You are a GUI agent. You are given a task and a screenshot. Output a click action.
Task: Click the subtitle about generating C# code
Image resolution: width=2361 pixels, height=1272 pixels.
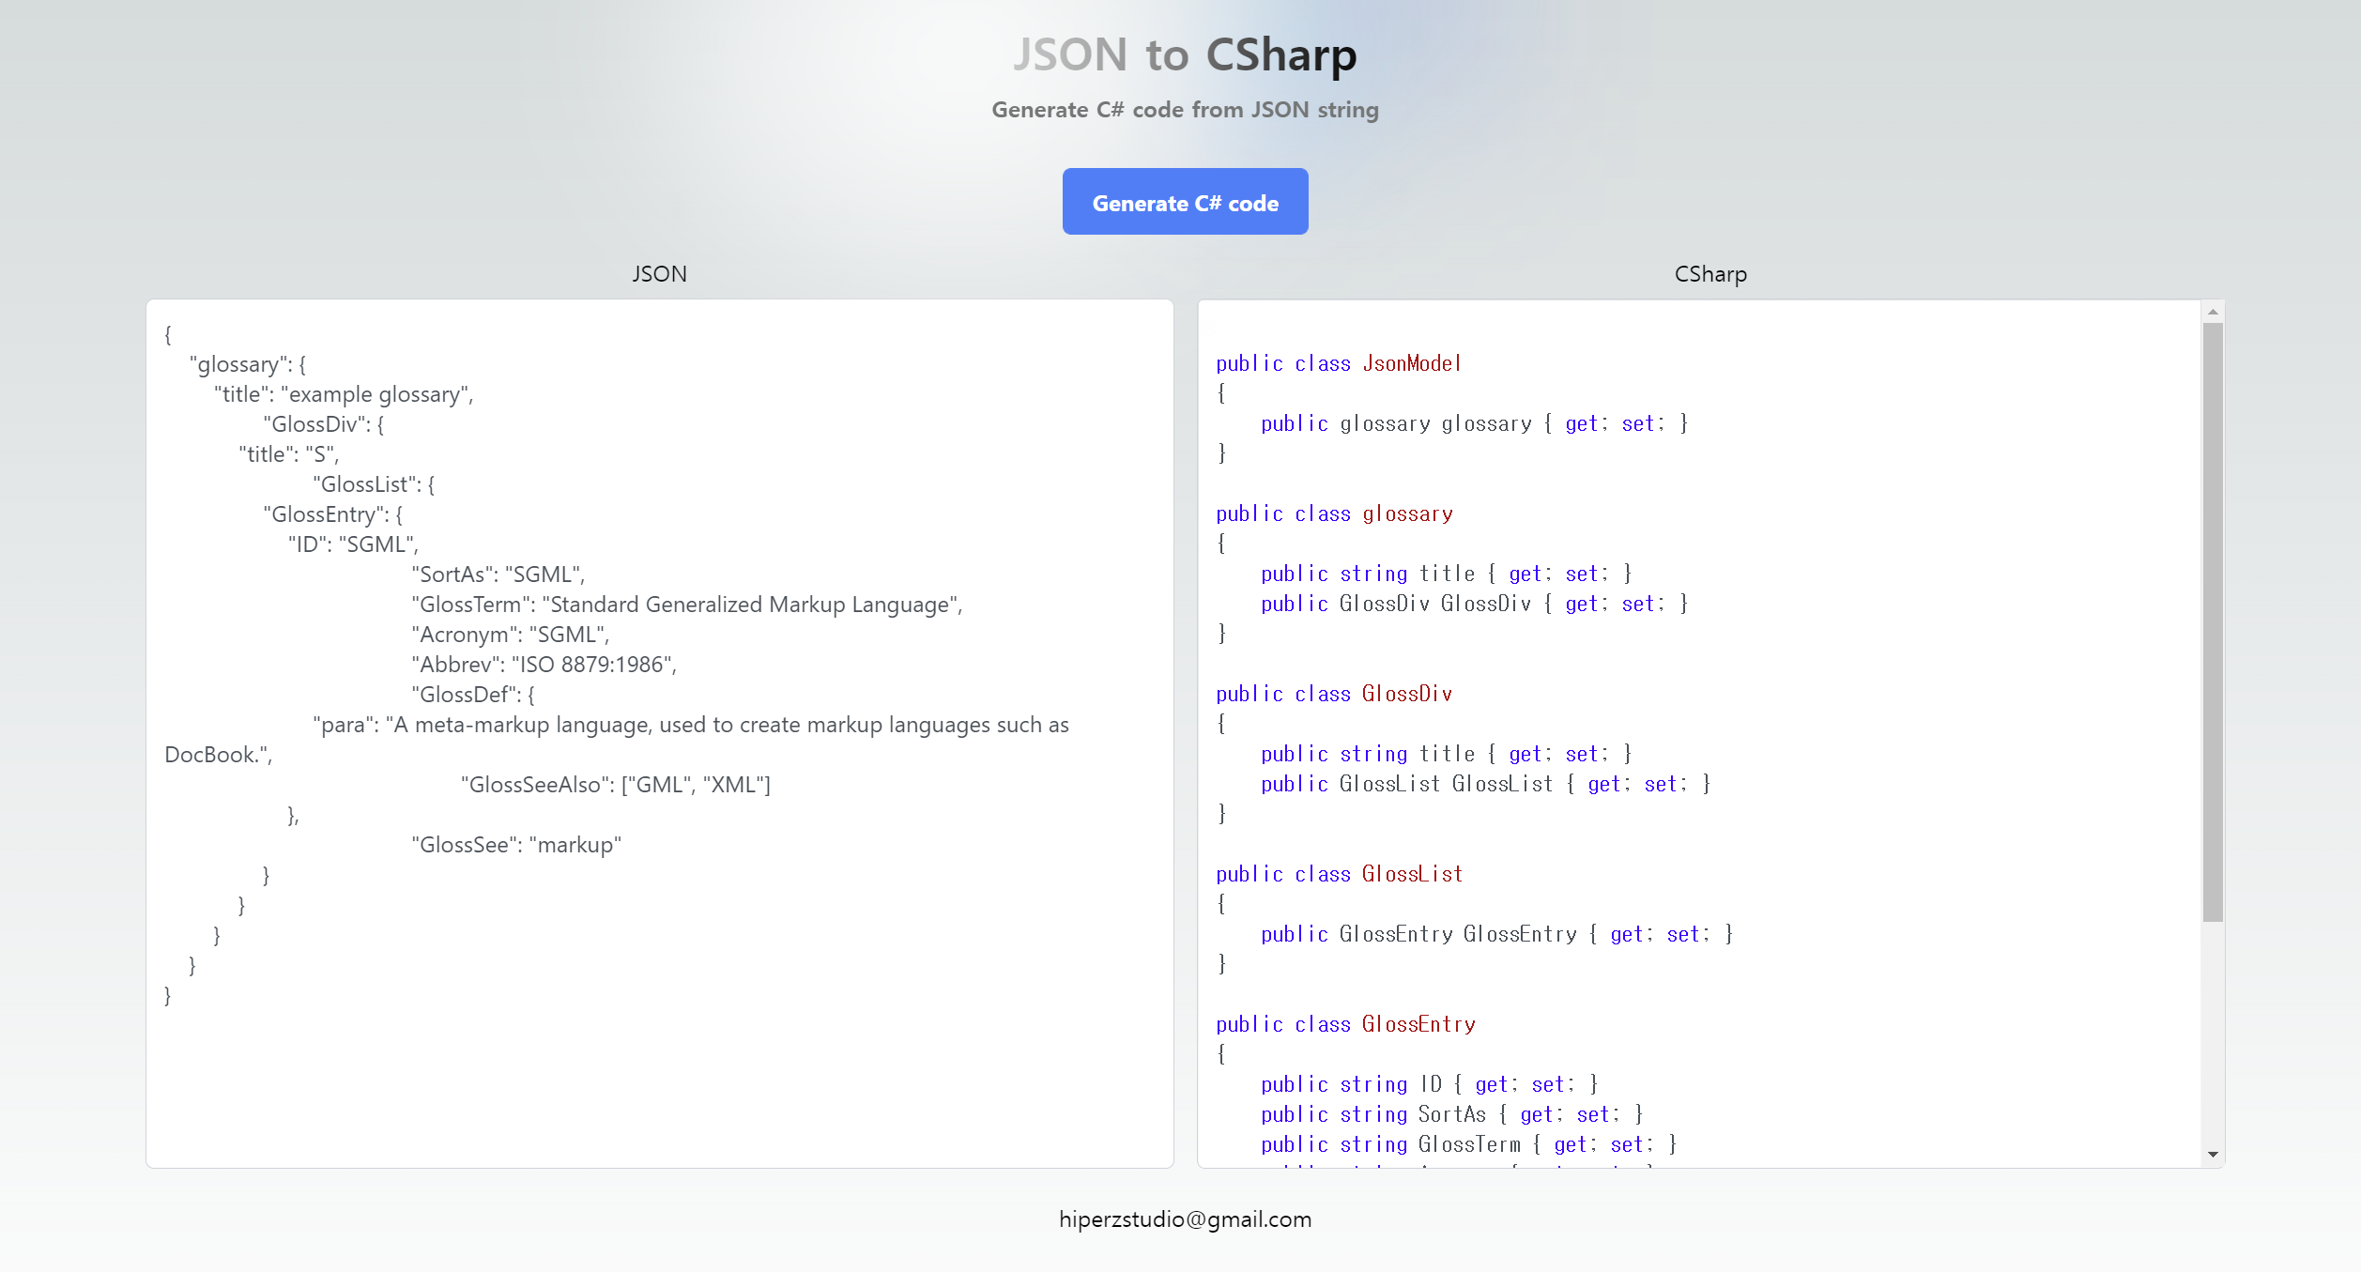tap(1185, 110)
